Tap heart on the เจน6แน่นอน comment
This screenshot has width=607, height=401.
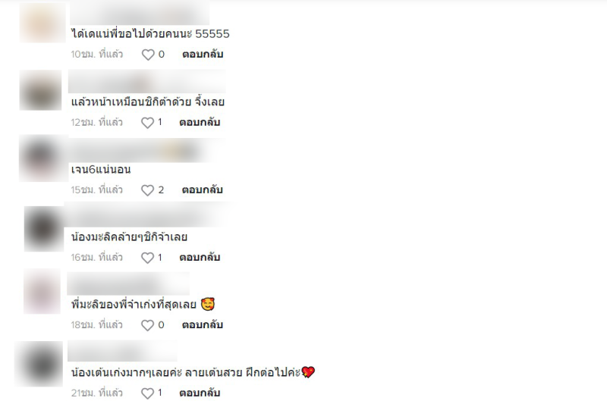click(x=147, y=190)
